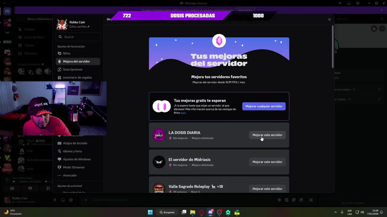387x217 pixels.
Task: Open Atajos de teclado settings
Action: tap(78, 143)
